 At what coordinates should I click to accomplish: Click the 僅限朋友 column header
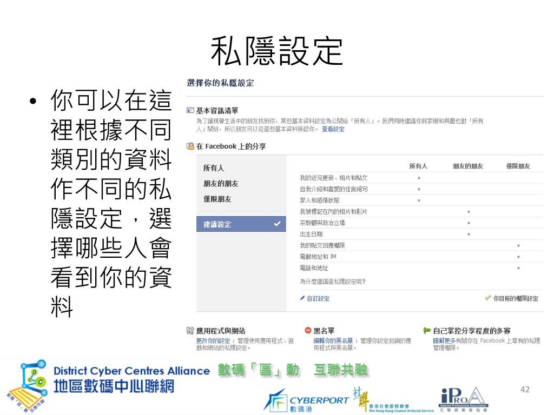click(518, 166)
